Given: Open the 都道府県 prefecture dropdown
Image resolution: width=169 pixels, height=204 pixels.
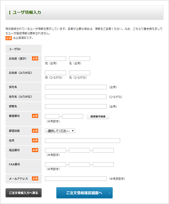Looking at the screenshot, I should (x=60, y=131).
